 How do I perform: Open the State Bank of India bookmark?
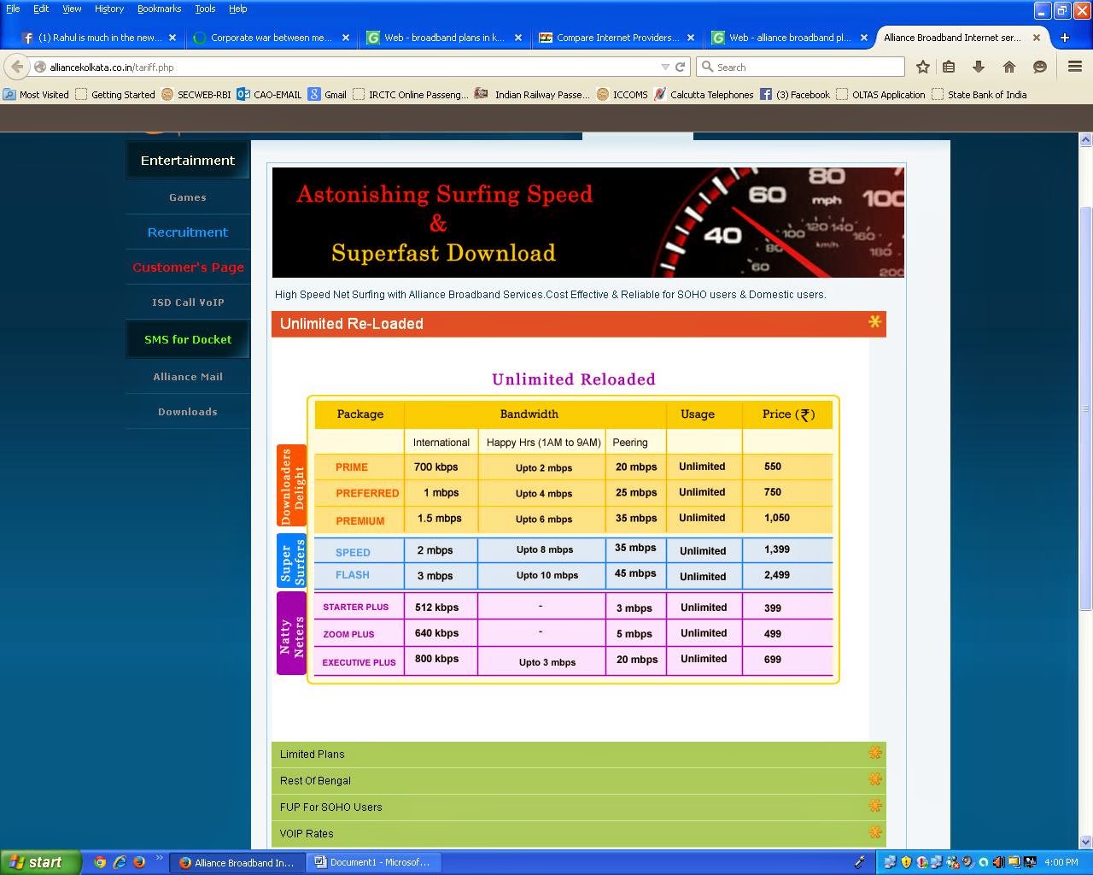(979, 95)
